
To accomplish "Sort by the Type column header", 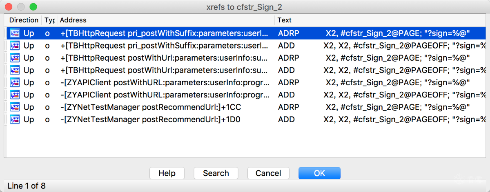I will pyautogui.click(x=49, y=20).
